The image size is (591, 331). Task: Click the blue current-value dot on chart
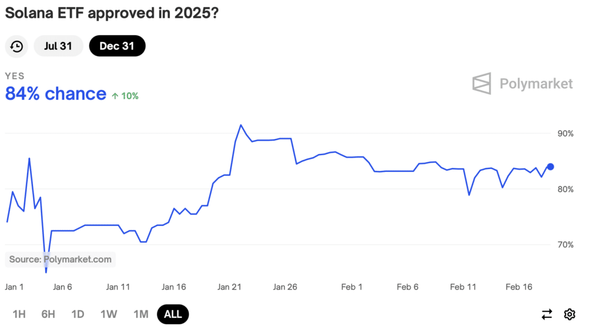point(550,167)
